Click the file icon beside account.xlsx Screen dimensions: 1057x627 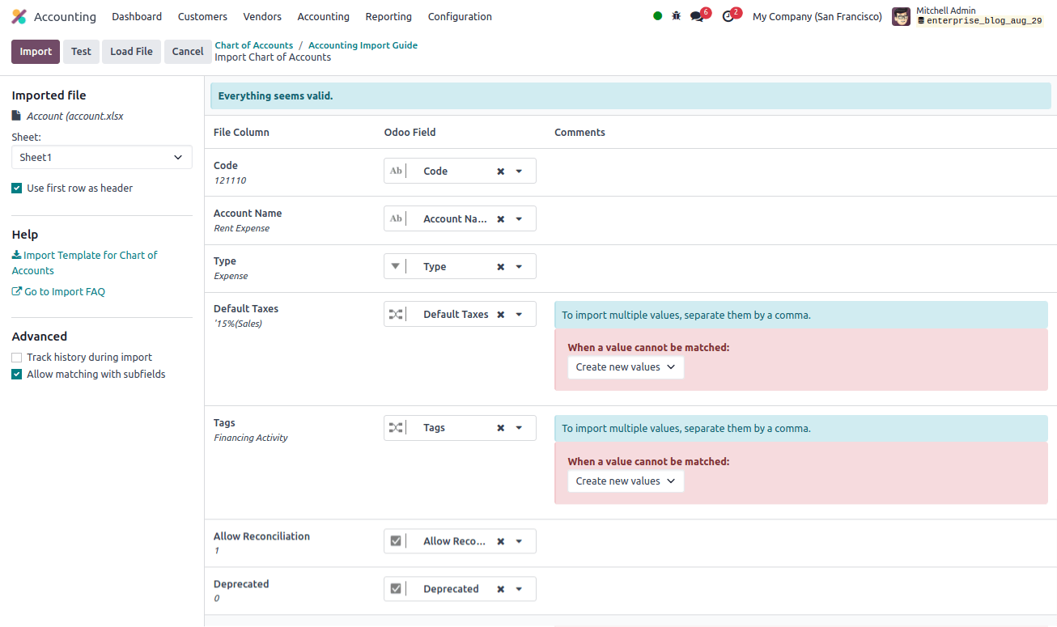coord(16,116)
